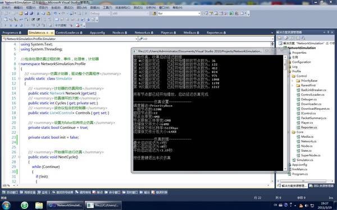Switch to the Network.cs tab
The image size is (337, 210).
click(144, 32)
